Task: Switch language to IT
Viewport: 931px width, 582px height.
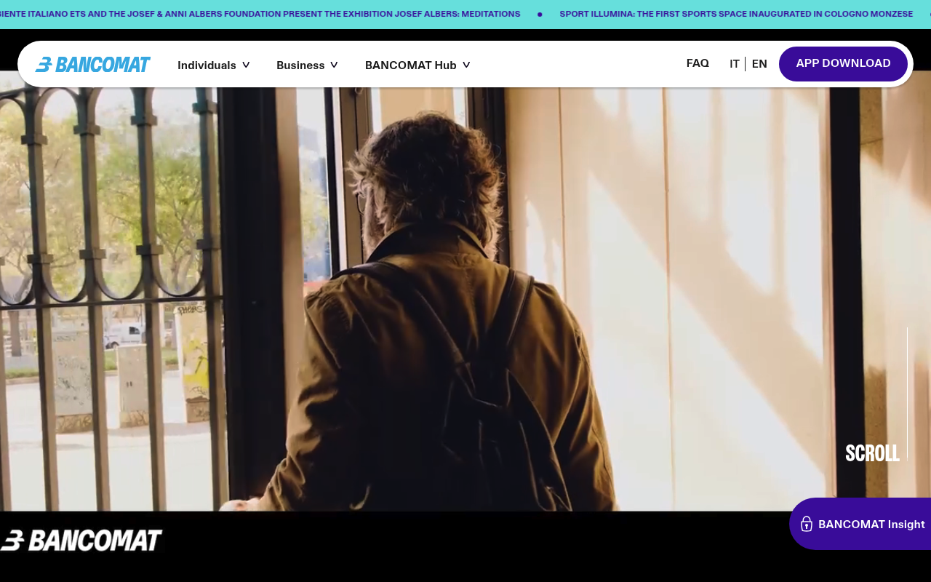Action: (x=735, y=64)
